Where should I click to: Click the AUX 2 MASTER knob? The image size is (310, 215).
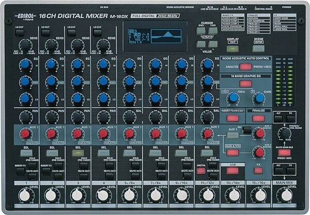coord(259,152)
